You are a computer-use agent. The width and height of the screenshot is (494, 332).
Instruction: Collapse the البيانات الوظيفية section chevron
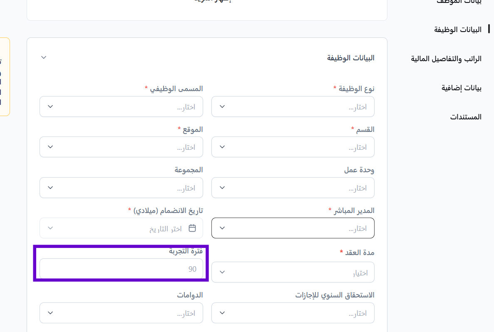44,57
